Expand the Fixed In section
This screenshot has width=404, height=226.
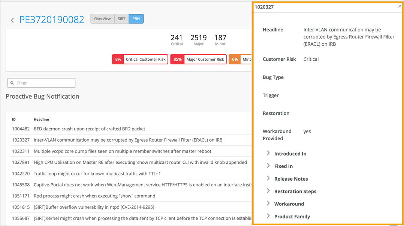268,166
